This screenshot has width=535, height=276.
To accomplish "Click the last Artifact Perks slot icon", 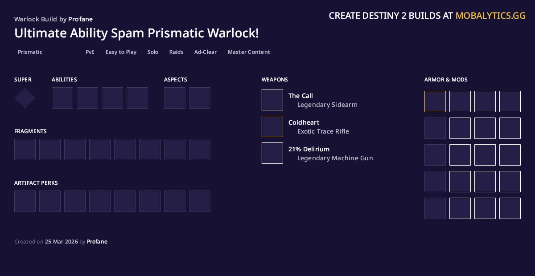I will [200, 201].
